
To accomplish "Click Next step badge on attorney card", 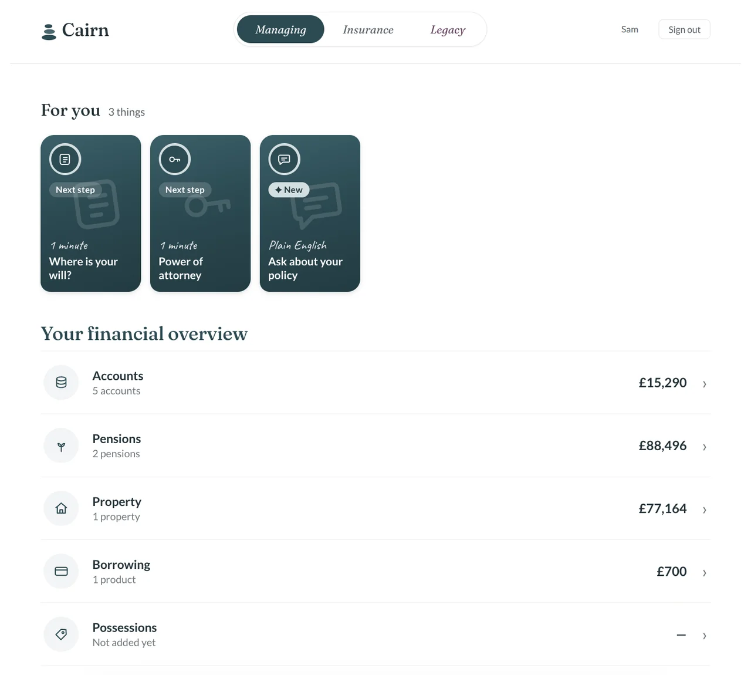I will (185, 190).
